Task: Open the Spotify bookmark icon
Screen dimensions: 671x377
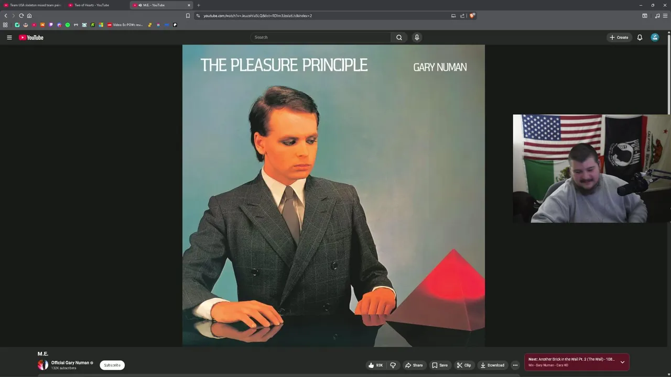Action: (x=68, y=25)
